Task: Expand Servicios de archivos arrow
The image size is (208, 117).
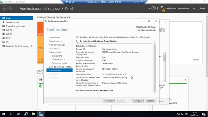Action: tap(32, 46)
